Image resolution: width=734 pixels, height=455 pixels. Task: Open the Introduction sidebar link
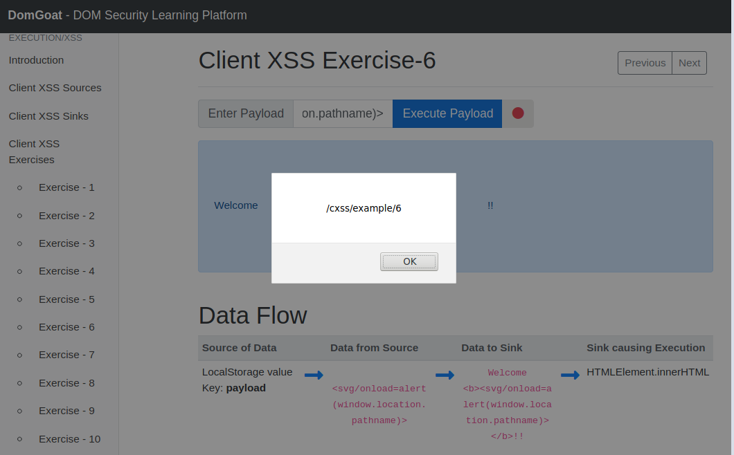(36, 60)
